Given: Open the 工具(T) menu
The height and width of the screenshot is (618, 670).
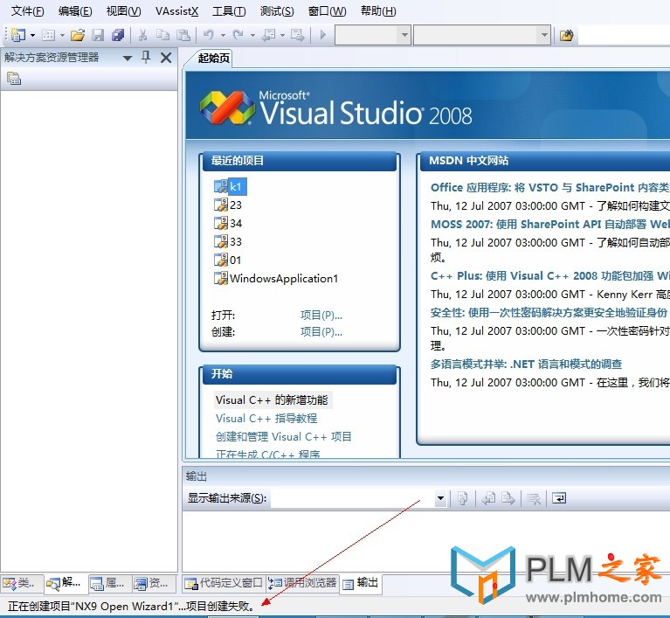Looking at the screenshot, I should click(229, 11).
